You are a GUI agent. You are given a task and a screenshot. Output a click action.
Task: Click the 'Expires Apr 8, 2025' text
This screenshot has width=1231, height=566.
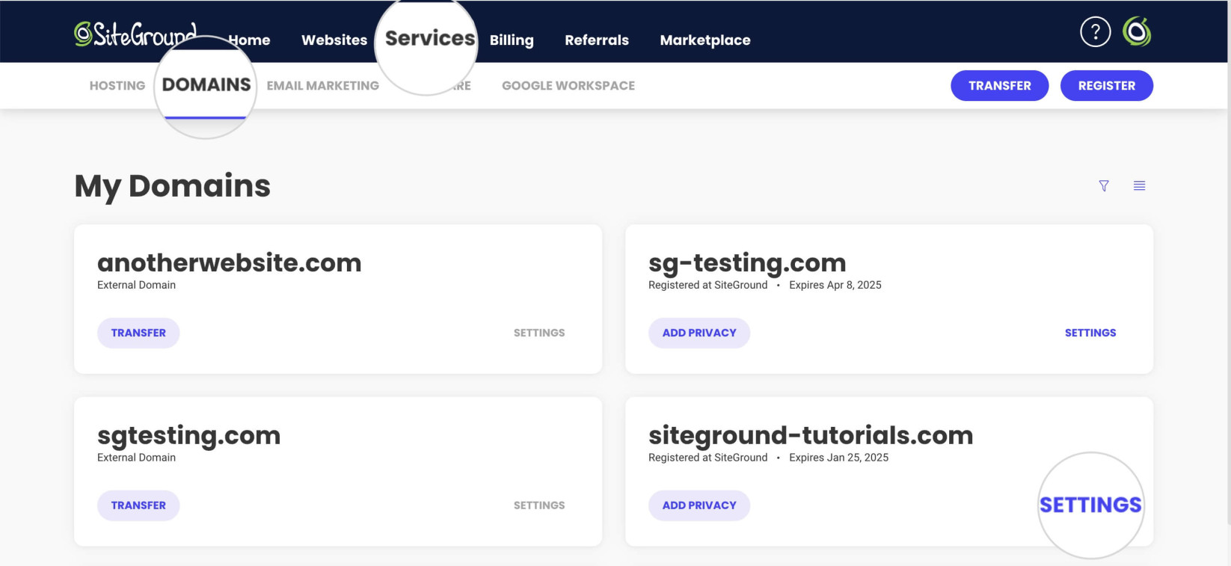pyautogui.click(x=835, y=285)
